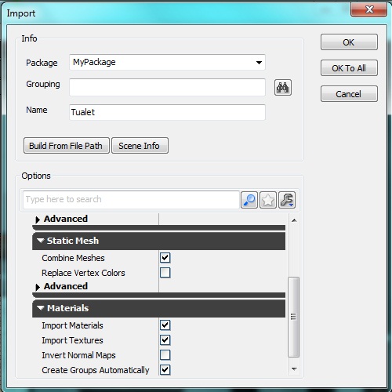Expand the top Advanced section
The image size is (392, 392).
[38, 220]
